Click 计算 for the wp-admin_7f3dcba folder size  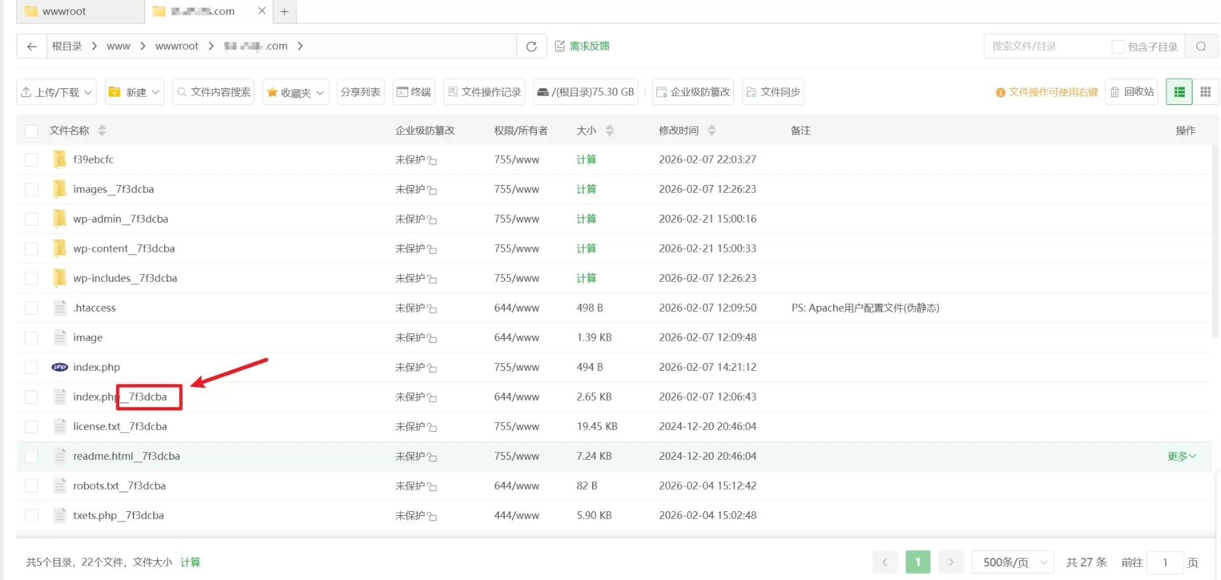pyautogui.click(x=586, y=219)
